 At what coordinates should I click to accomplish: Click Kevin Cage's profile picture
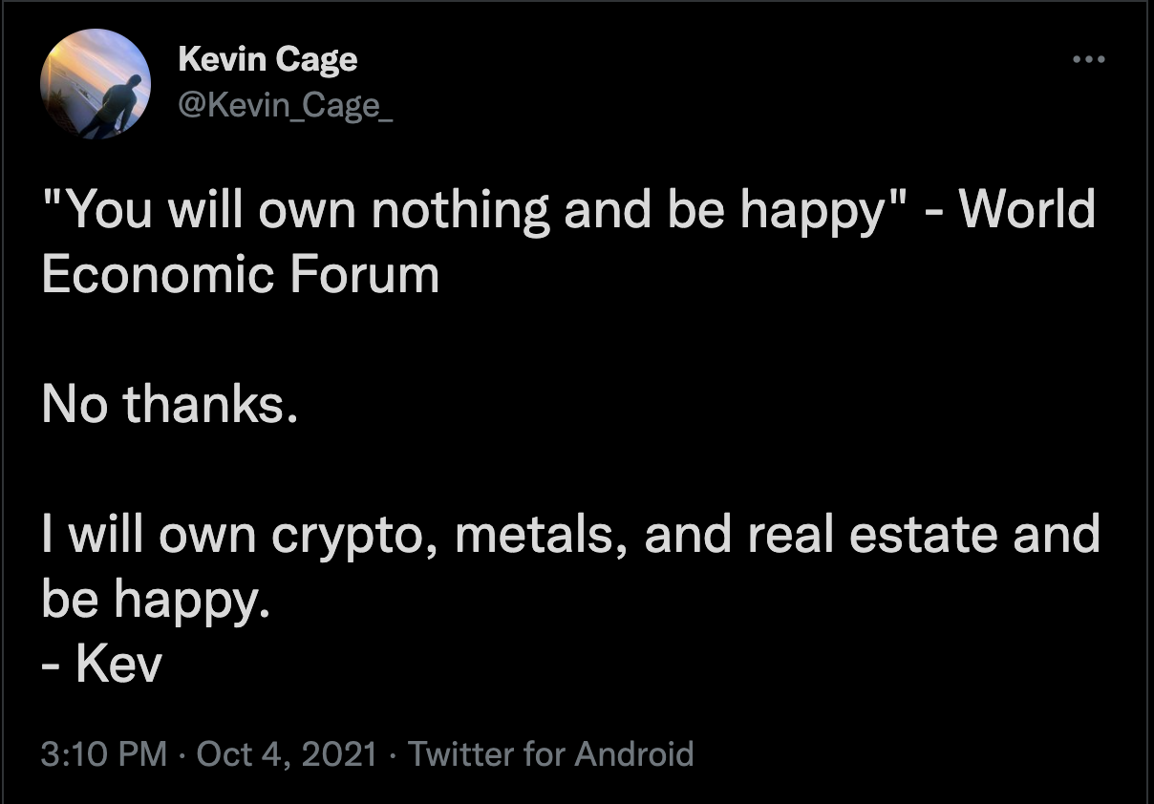(95, 84)
